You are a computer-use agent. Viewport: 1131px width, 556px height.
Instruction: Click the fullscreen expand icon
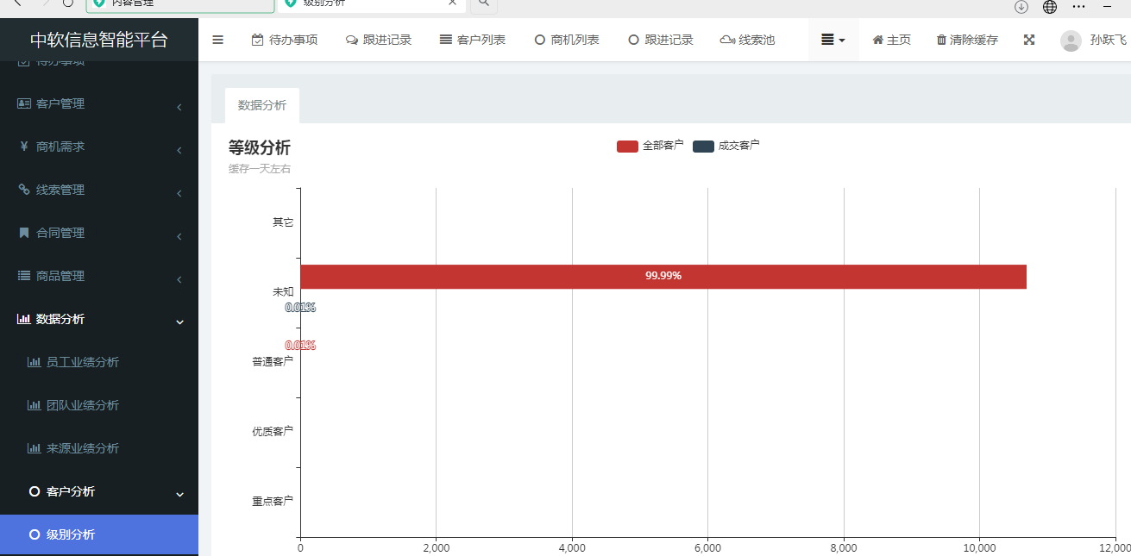1028,40
